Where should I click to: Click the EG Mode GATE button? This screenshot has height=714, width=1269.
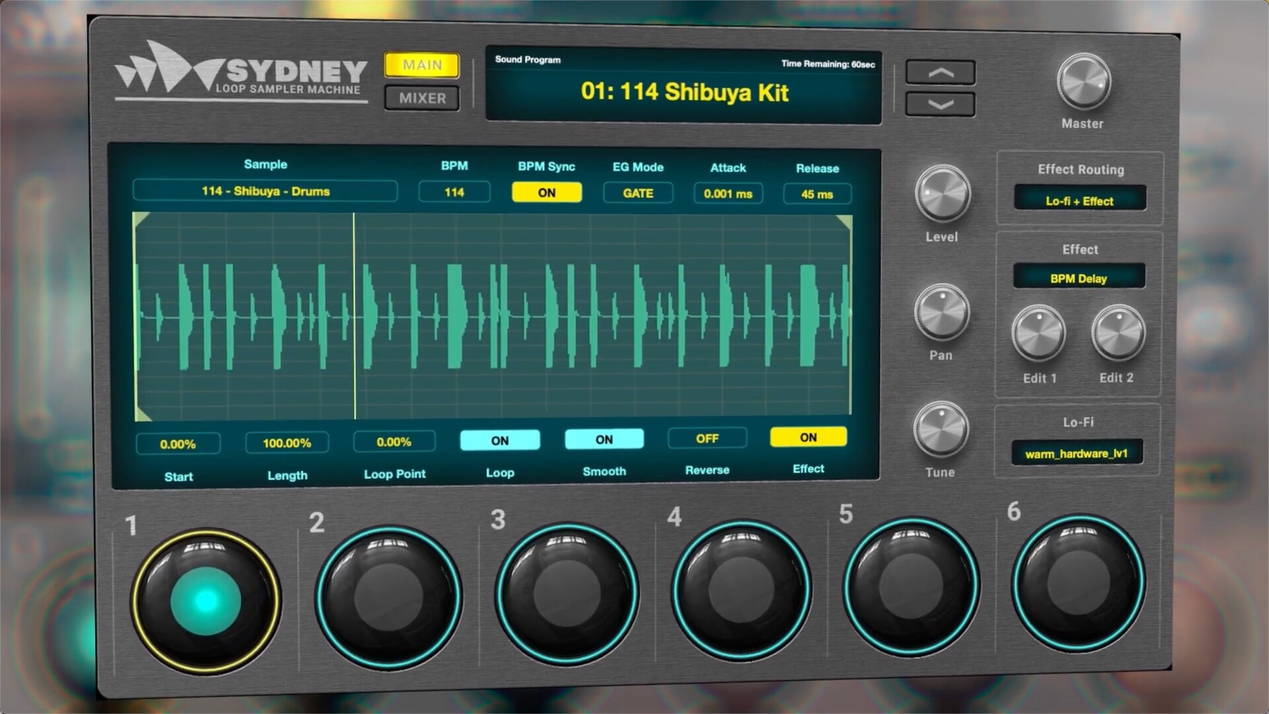coord(638,193)
